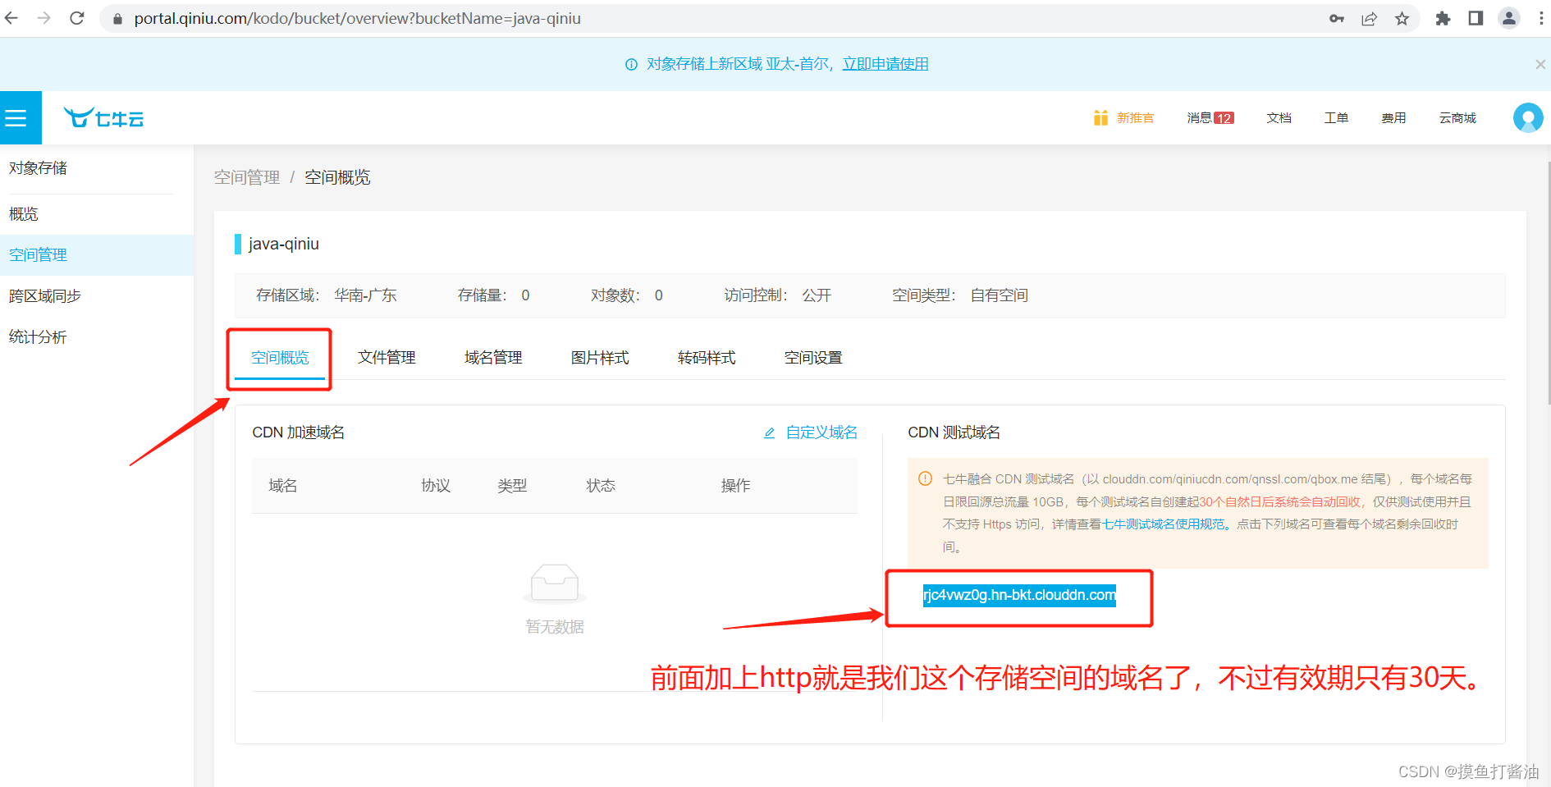Screen dimensions: 1551x787
Task: Click 操作 column header
Action: click(x=735, y=486)
